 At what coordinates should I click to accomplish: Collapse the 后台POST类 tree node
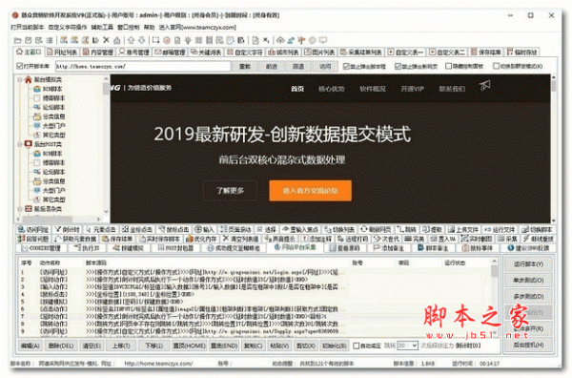click(x=20, y=144)
